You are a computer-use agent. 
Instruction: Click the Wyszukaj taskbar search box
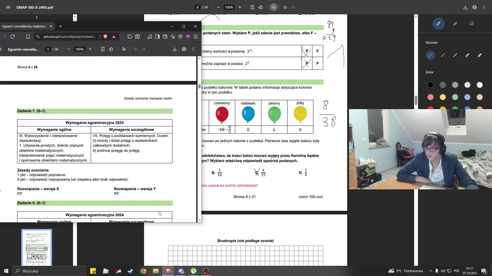[x=49, y=271]
